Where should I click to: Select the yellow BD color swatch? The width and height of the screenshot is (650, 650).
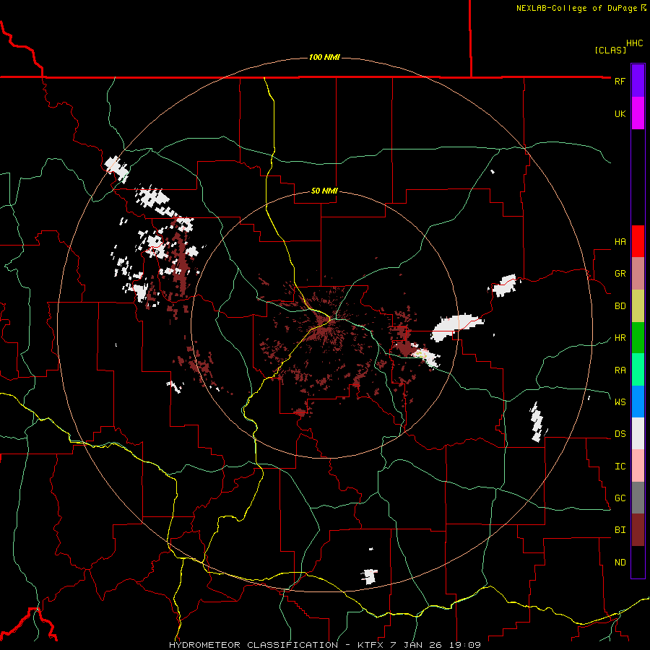click(x=638, y=306)
